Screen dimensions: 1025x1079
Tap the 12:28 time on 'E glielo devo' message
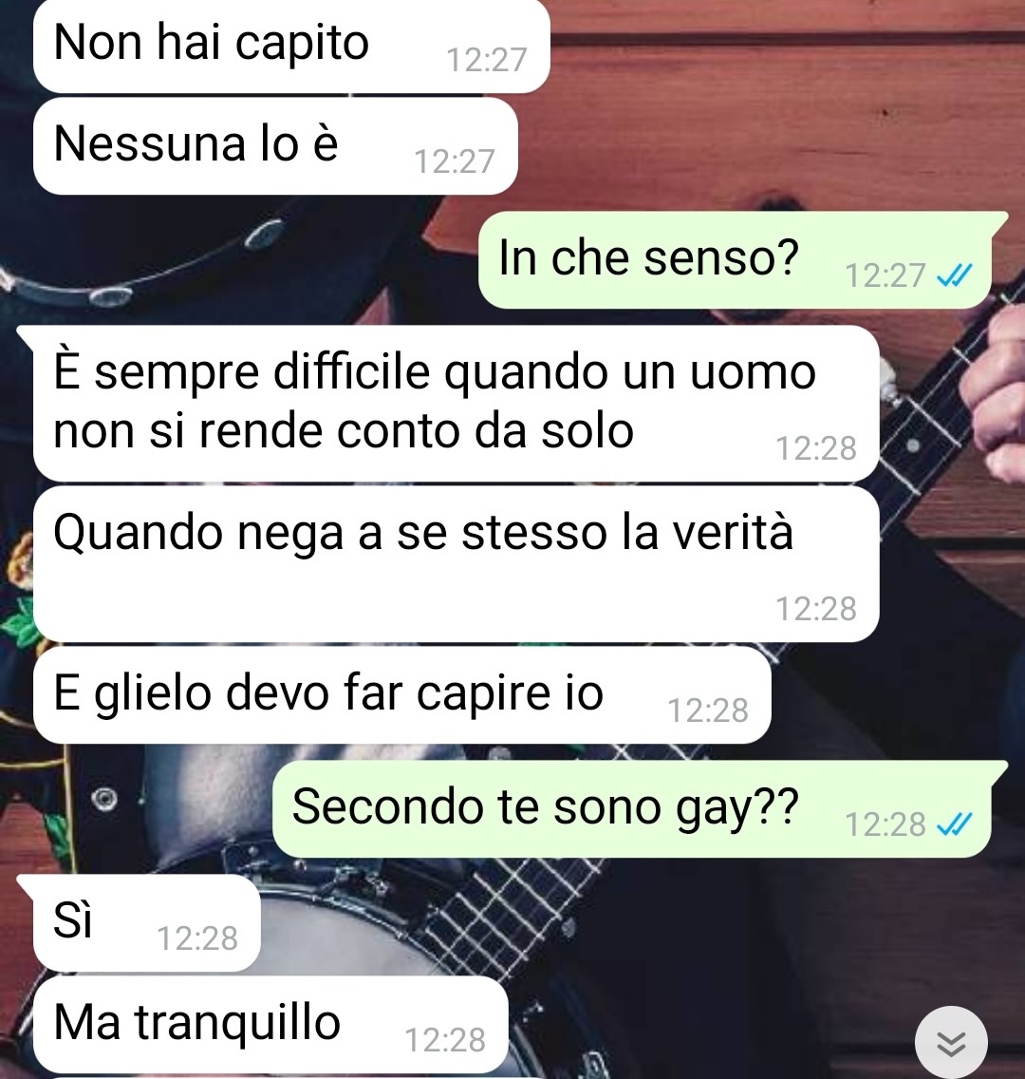coord(708,710)
